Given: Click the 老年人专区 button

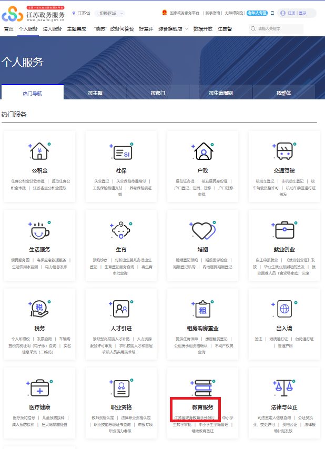Looking at the screenshot, I should (x=261, y=13).
